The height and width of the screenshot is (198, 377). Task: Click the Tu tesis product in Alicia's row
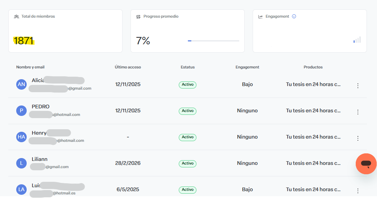tap(313, 84)
